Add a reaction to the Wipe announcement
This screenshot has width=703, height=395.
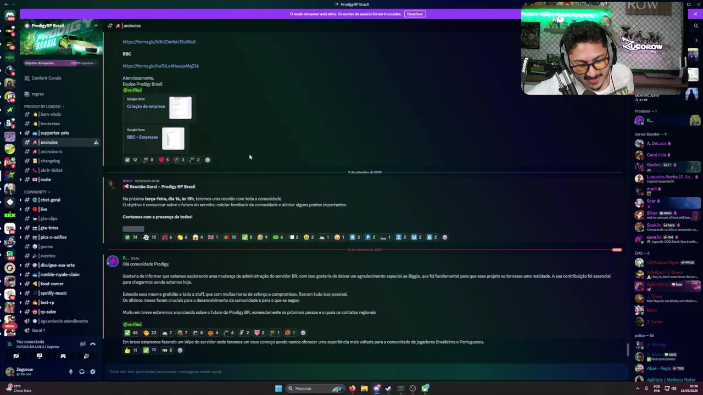click(180, 350)
